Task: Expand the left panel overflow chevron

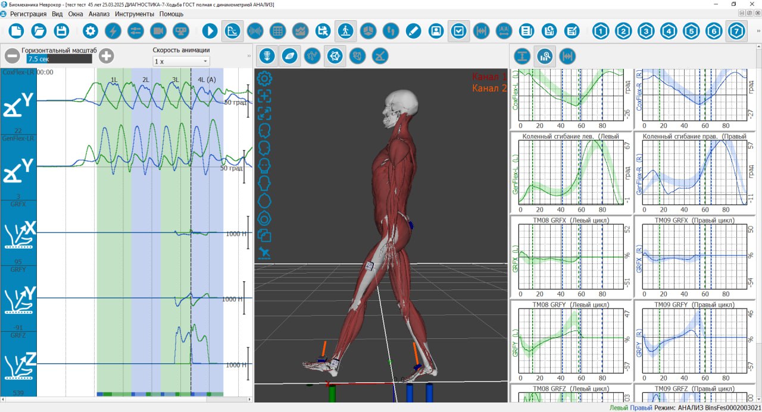Action: click(249, 56)
